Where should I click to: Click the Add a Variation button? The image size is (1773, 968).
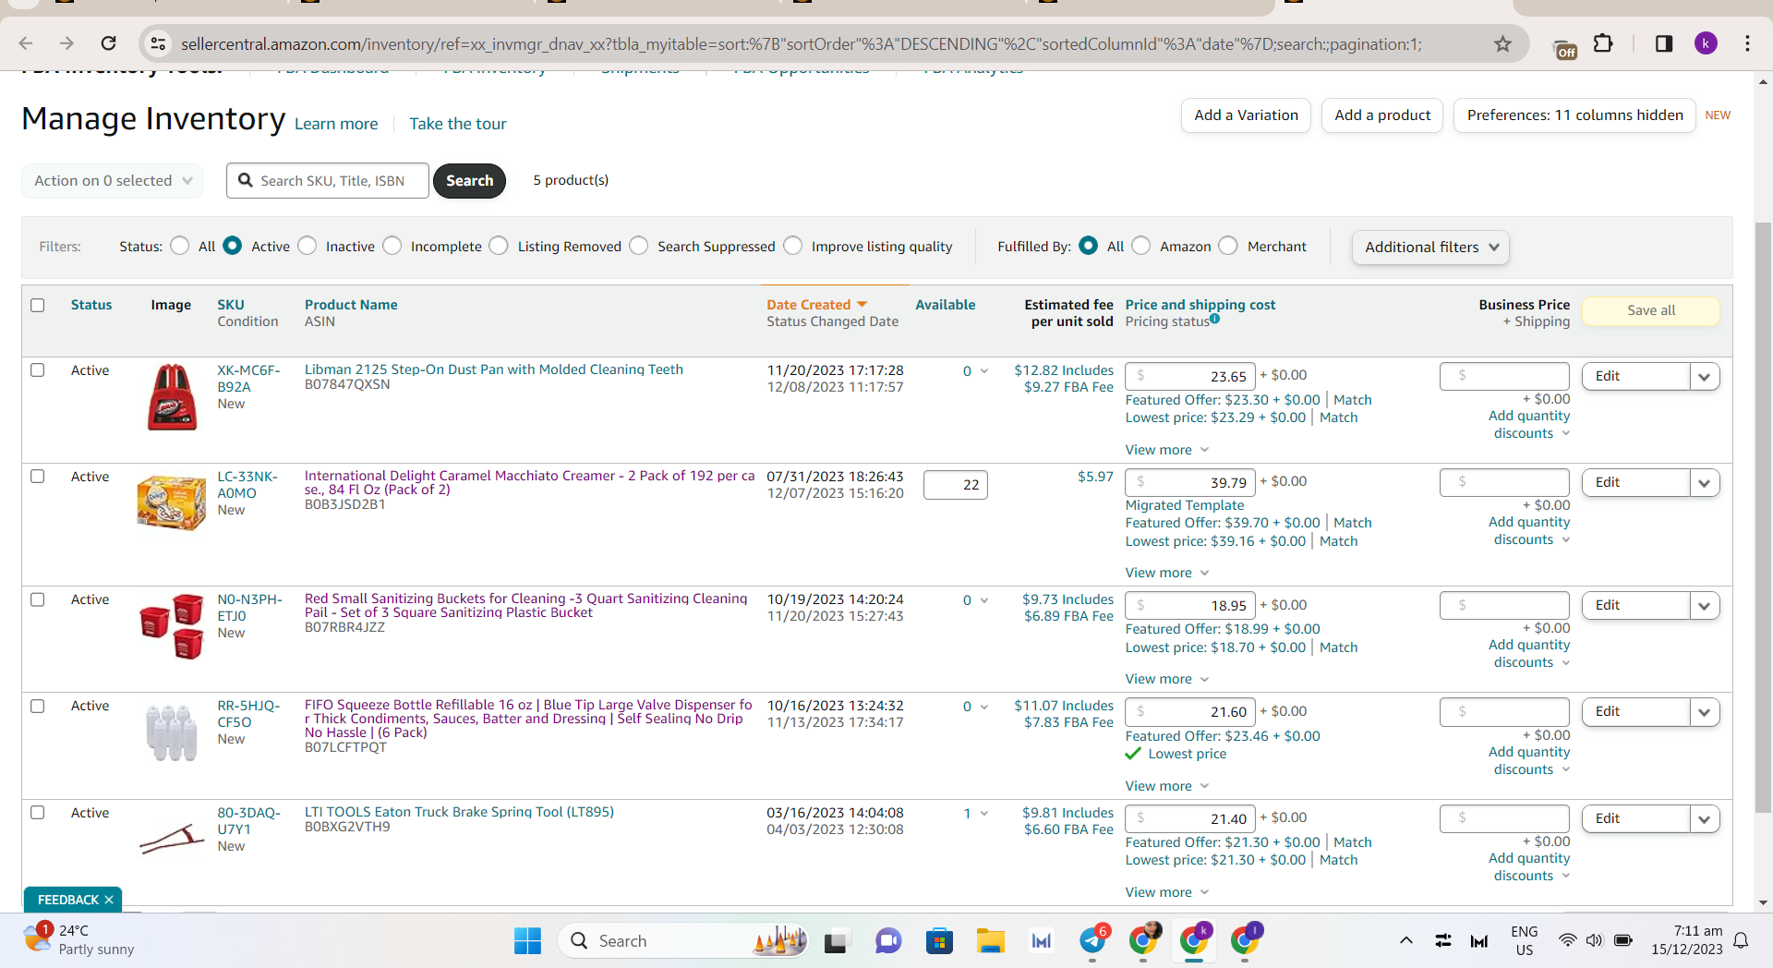tap(1246, 115)
